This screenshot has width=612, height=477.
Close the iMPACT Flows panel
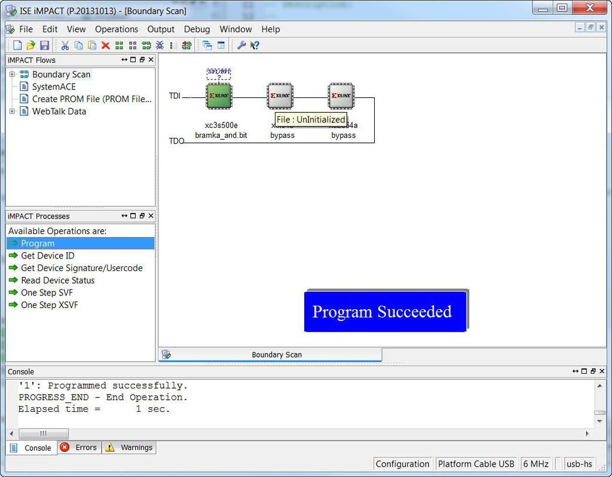(x=151, y=60)
